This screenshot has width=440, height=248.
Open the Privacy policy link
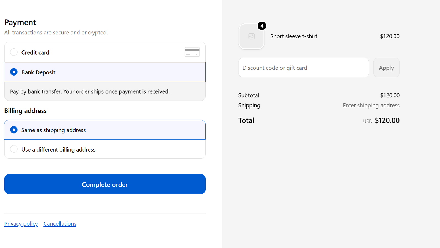pos(21,224)
